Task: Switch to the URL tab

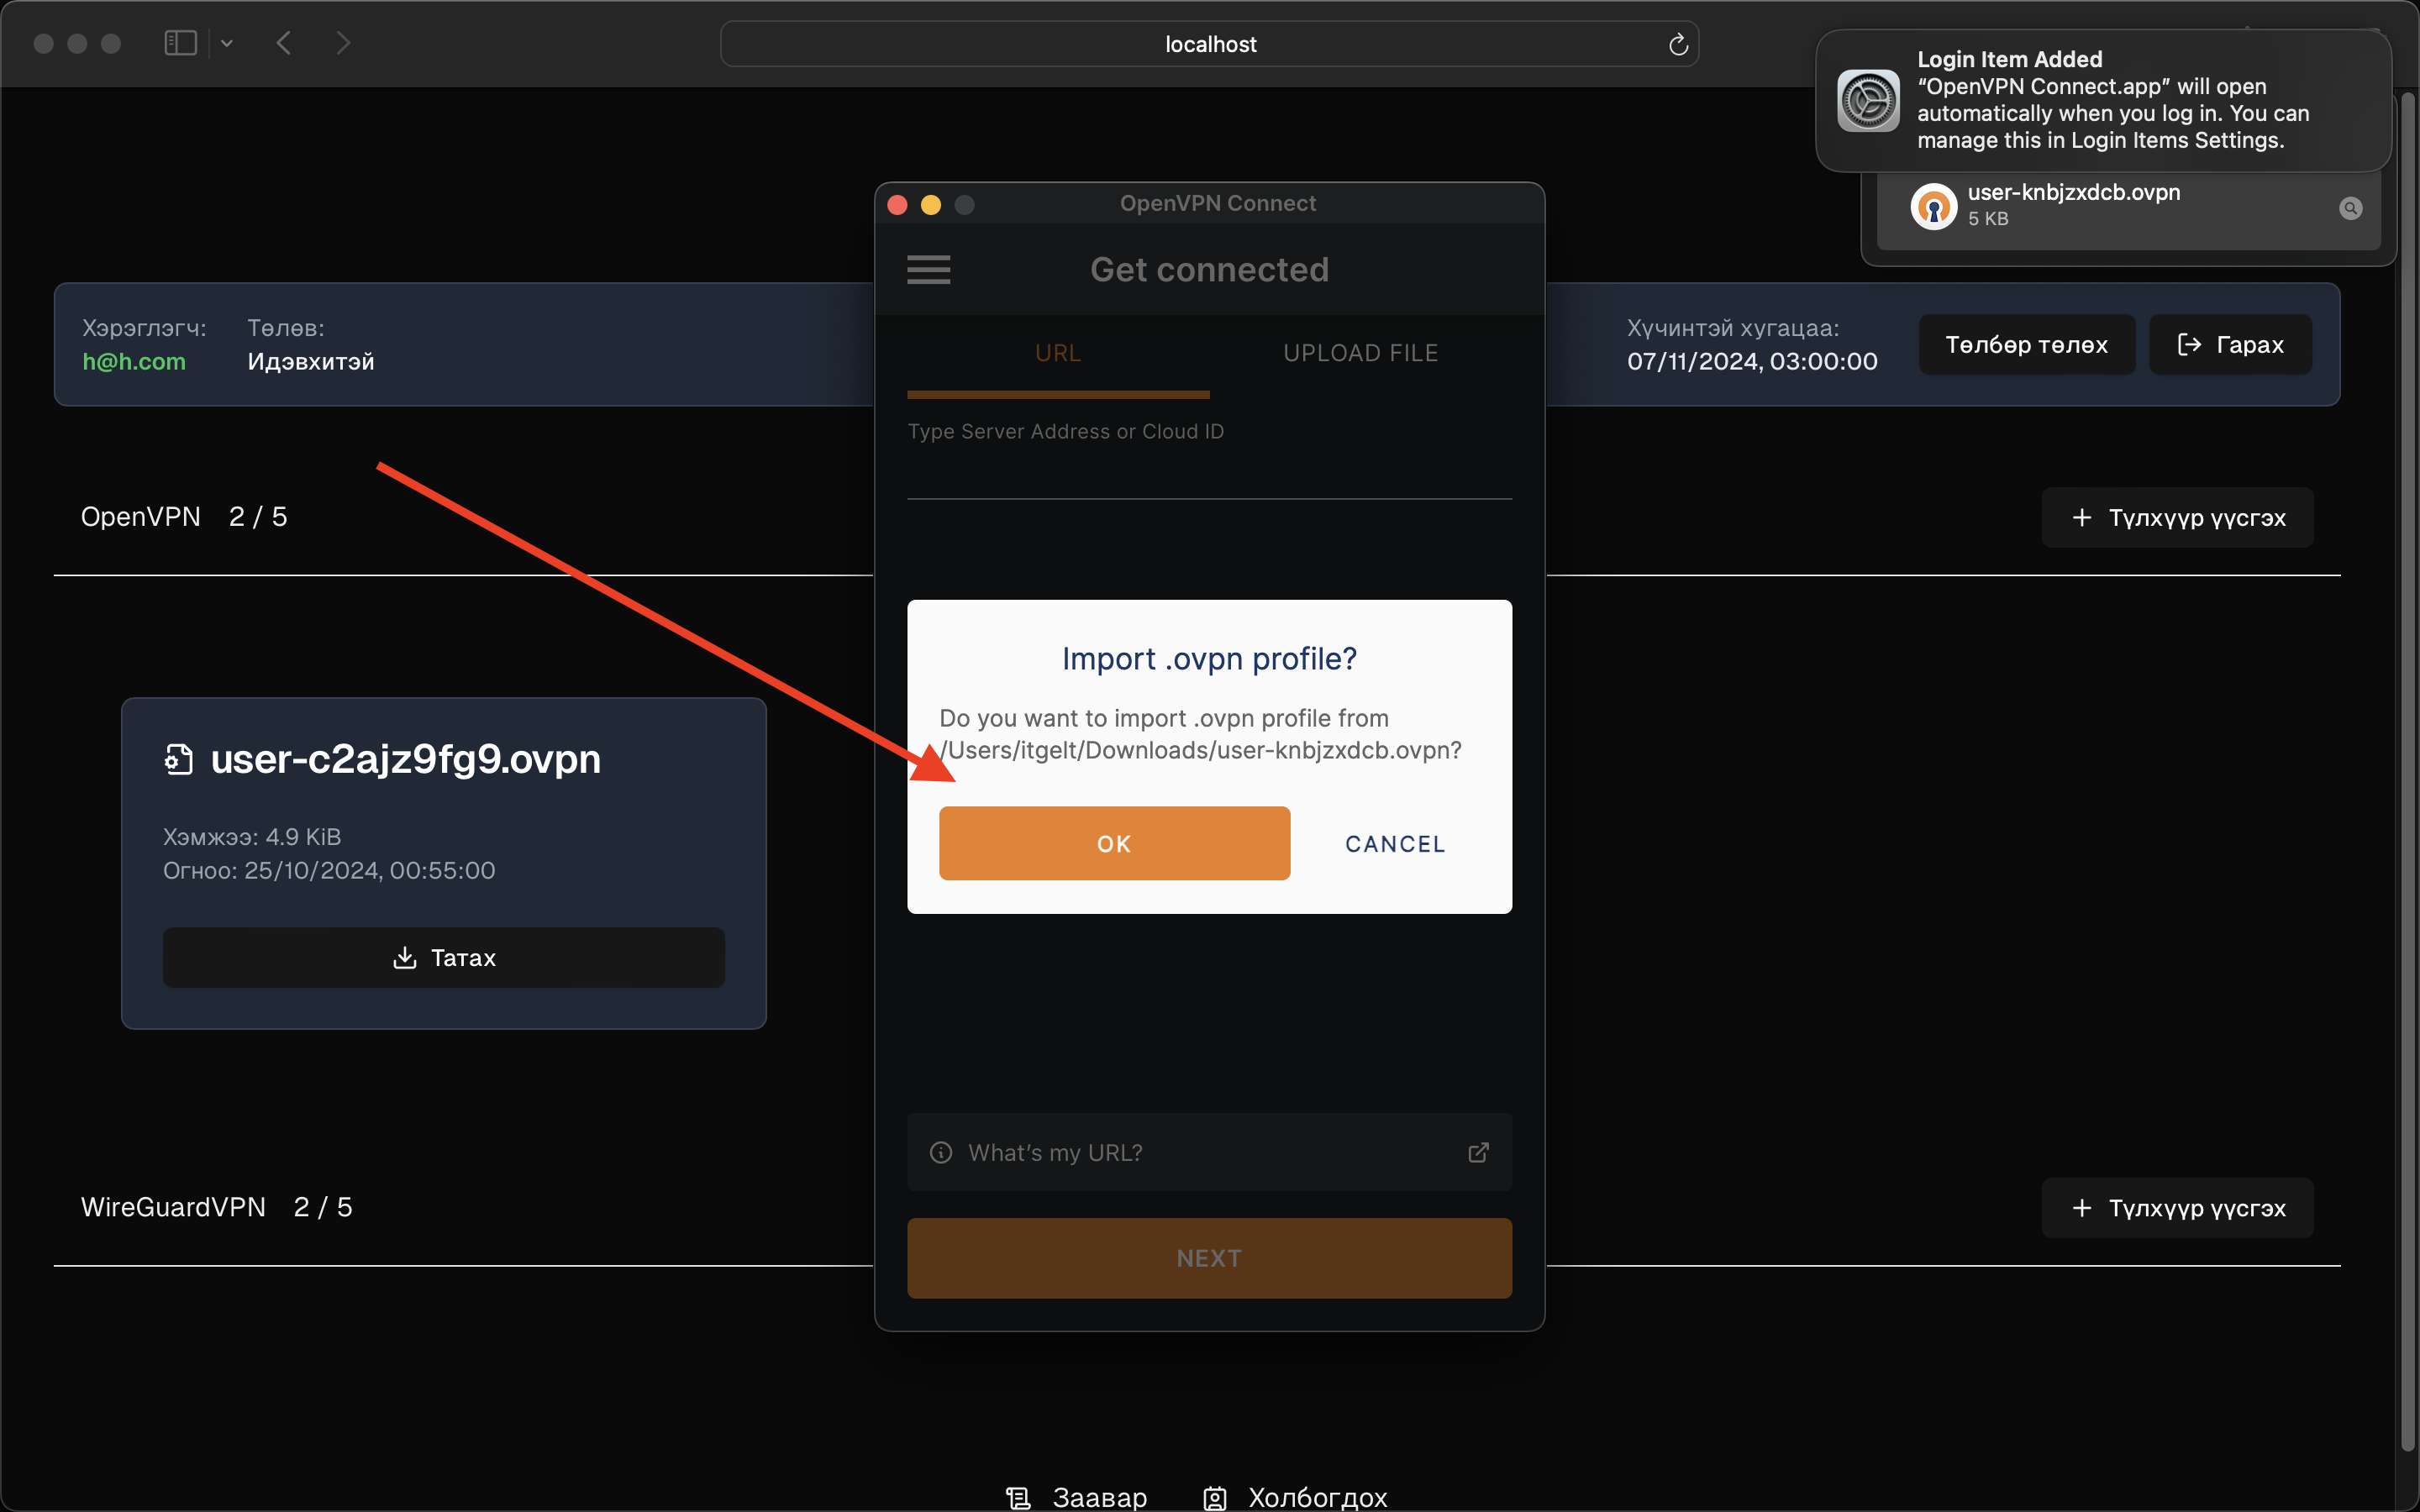Action: (1058, 353)
